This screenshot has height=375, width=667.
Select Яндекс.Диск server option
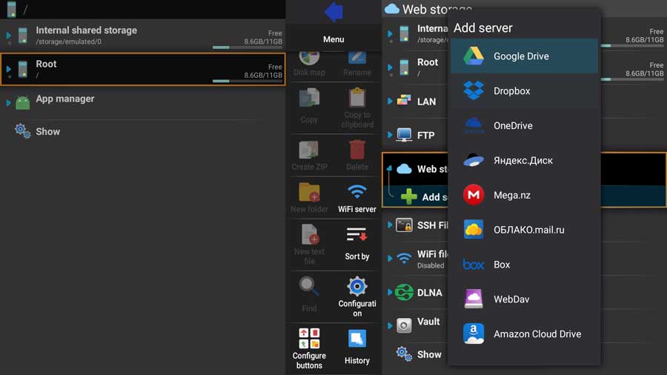coord(524,160)
